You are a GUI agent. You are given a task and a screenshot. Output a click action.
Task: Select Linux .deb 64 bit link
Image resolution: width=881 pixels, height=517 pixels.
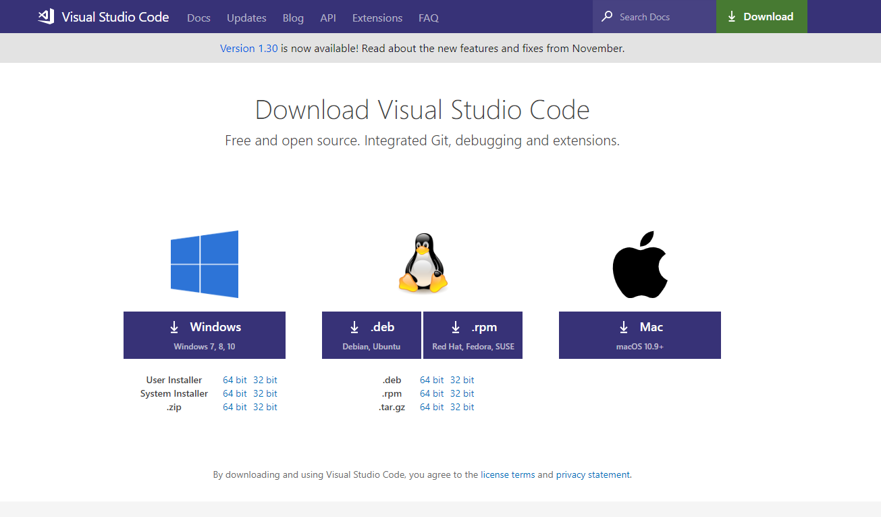pos(432,380)
